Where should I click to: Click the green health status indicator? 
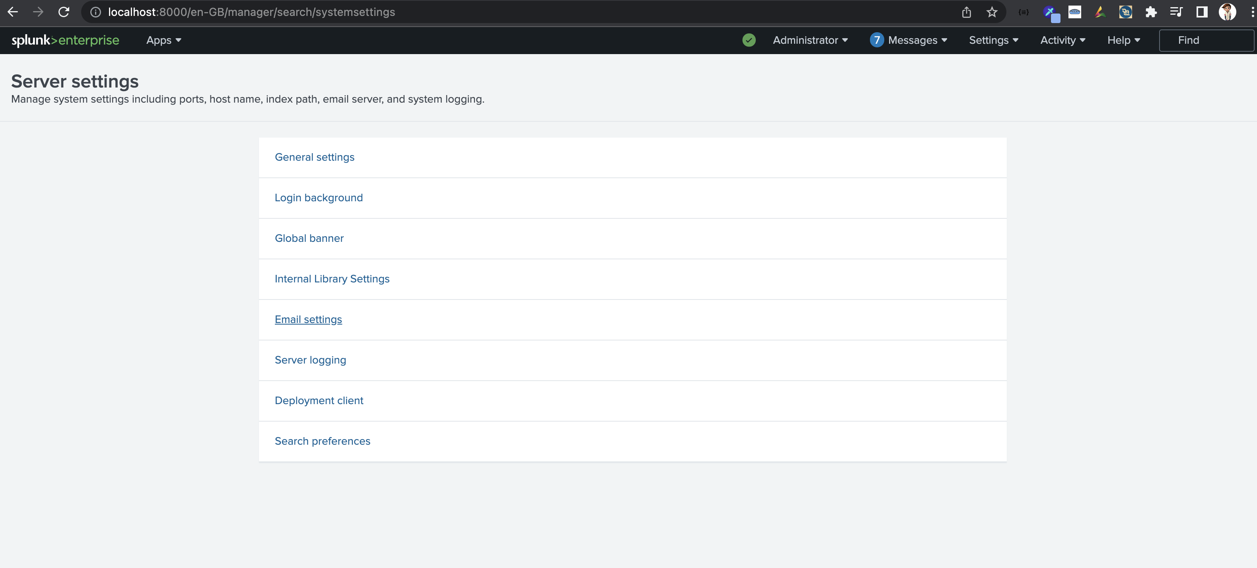pos(749,40)
